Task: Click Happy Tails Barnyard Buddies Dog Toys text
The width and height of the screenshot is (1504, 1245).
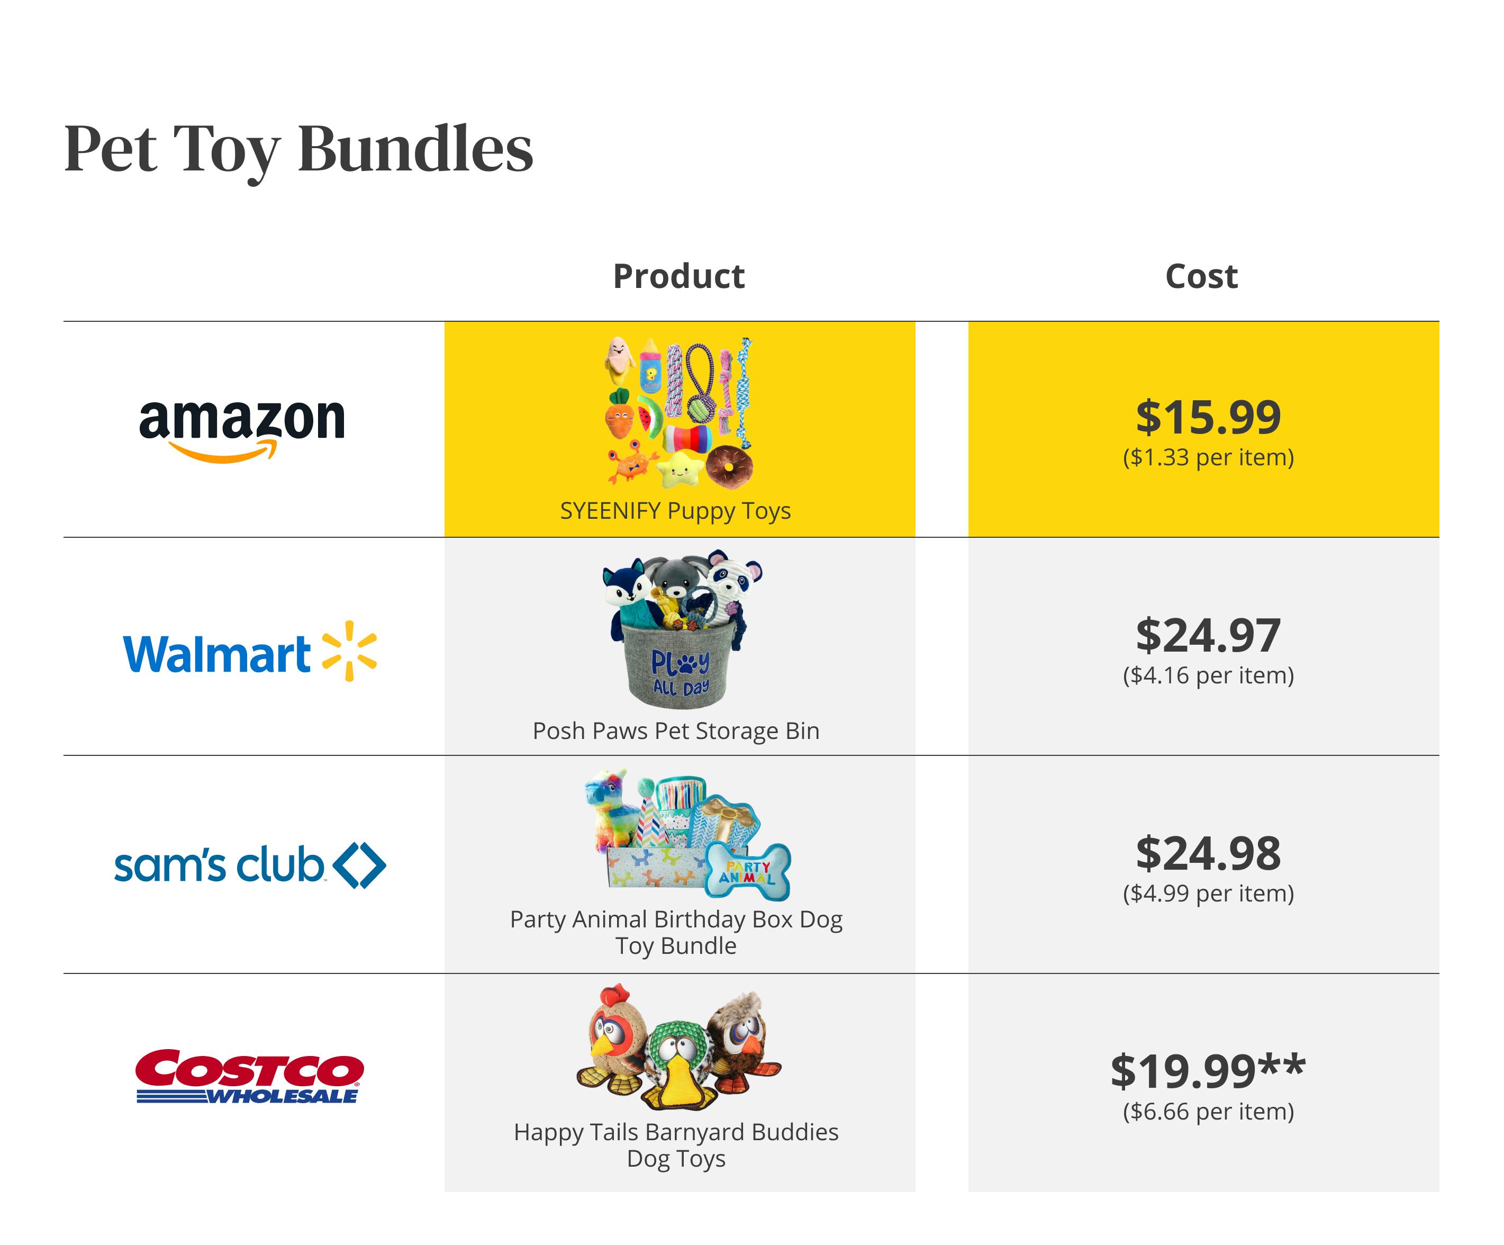Action: click(675, 1145)
